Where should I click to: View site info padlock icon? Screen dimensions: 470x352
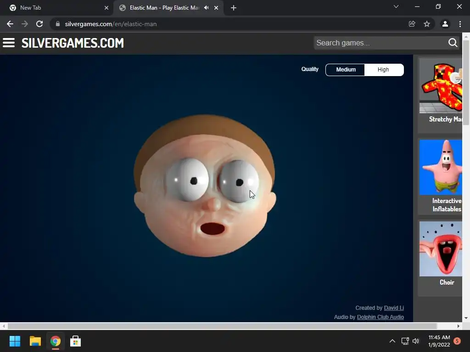click(x=57, y=24)
